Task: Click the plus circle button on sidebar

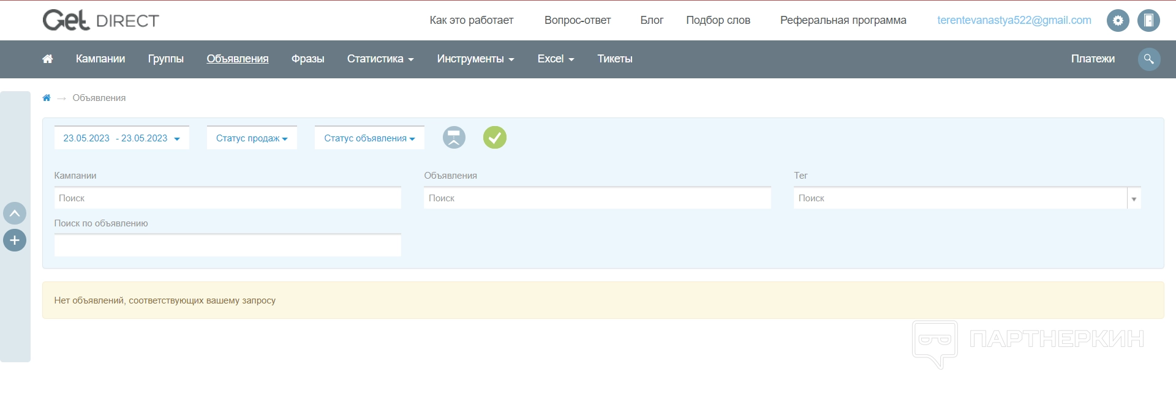Action: [x=15, y=240]
